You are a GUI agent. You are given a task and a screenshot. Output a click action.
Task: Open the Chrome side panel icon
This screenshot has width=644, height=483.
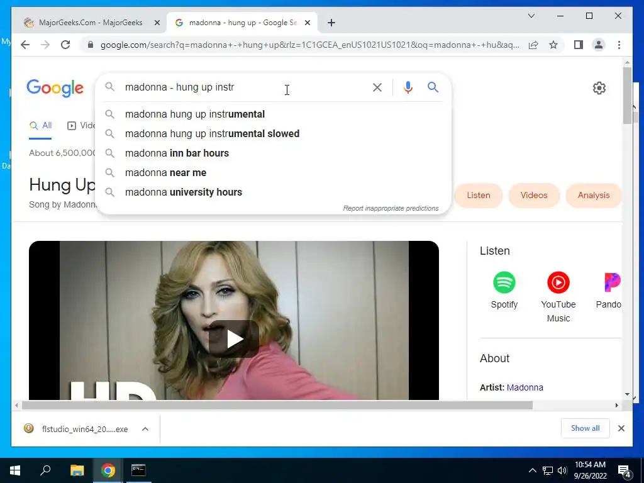pos(579,45)
